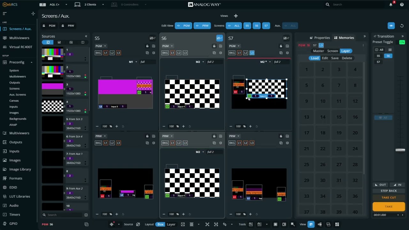409x230 pixels.
Task: Click the first Tools magnet icon
Action: pos(251,224)
